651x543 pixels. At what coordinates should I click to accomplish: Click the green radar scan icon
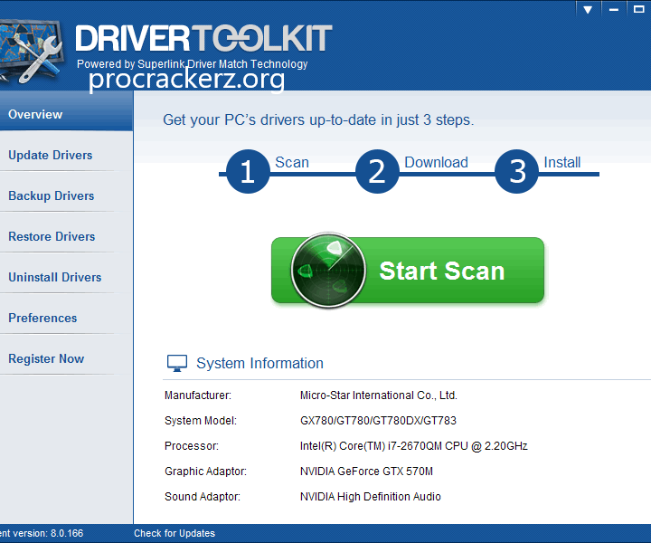point(328,270)
